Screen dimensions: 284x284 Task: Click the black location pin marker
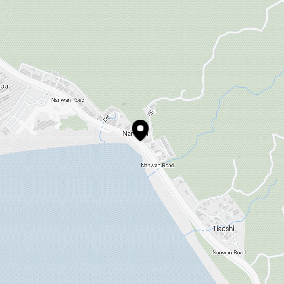click(140, 130)
